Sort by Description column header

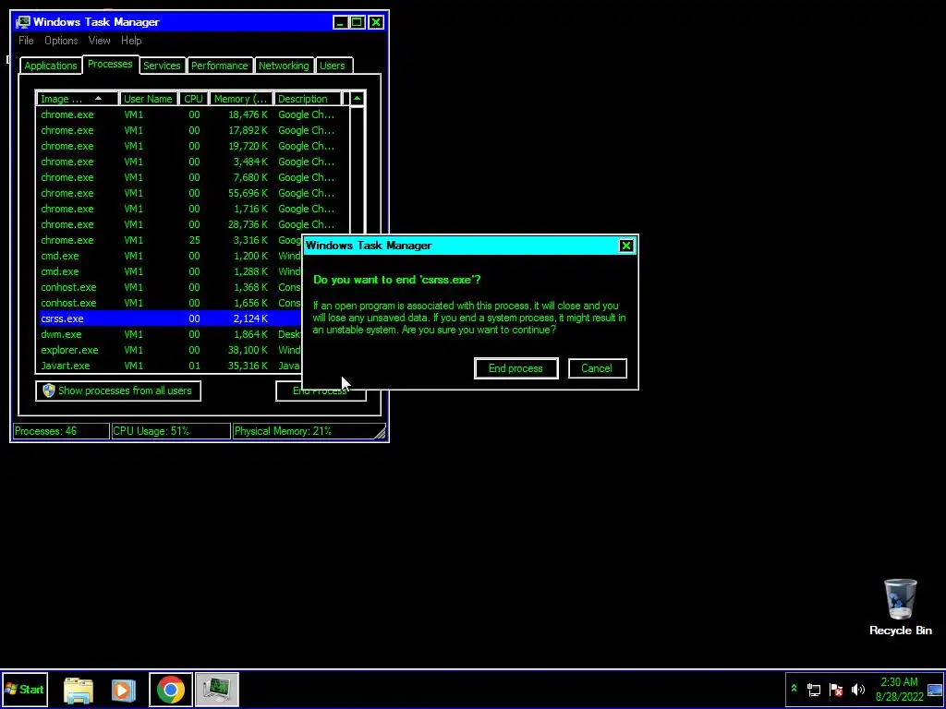coord(308,99)
